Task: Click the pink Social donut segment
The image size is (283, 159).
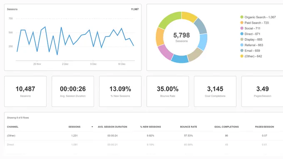Action: coord(165,52)
